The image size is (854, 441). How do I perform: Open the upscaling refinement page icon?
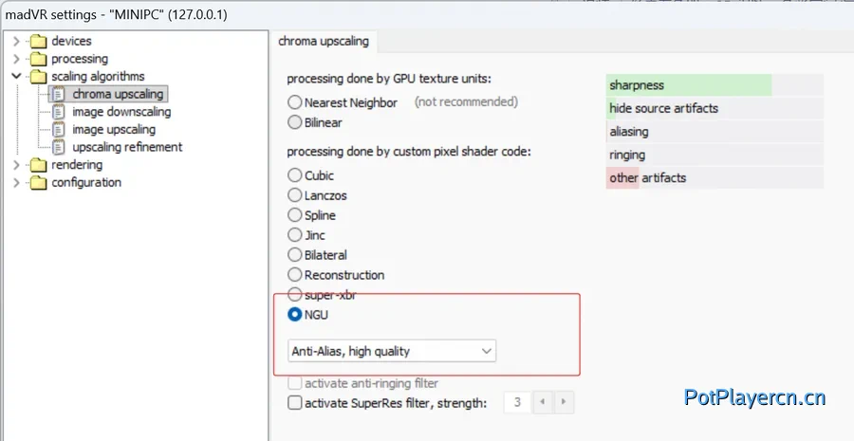59,147
